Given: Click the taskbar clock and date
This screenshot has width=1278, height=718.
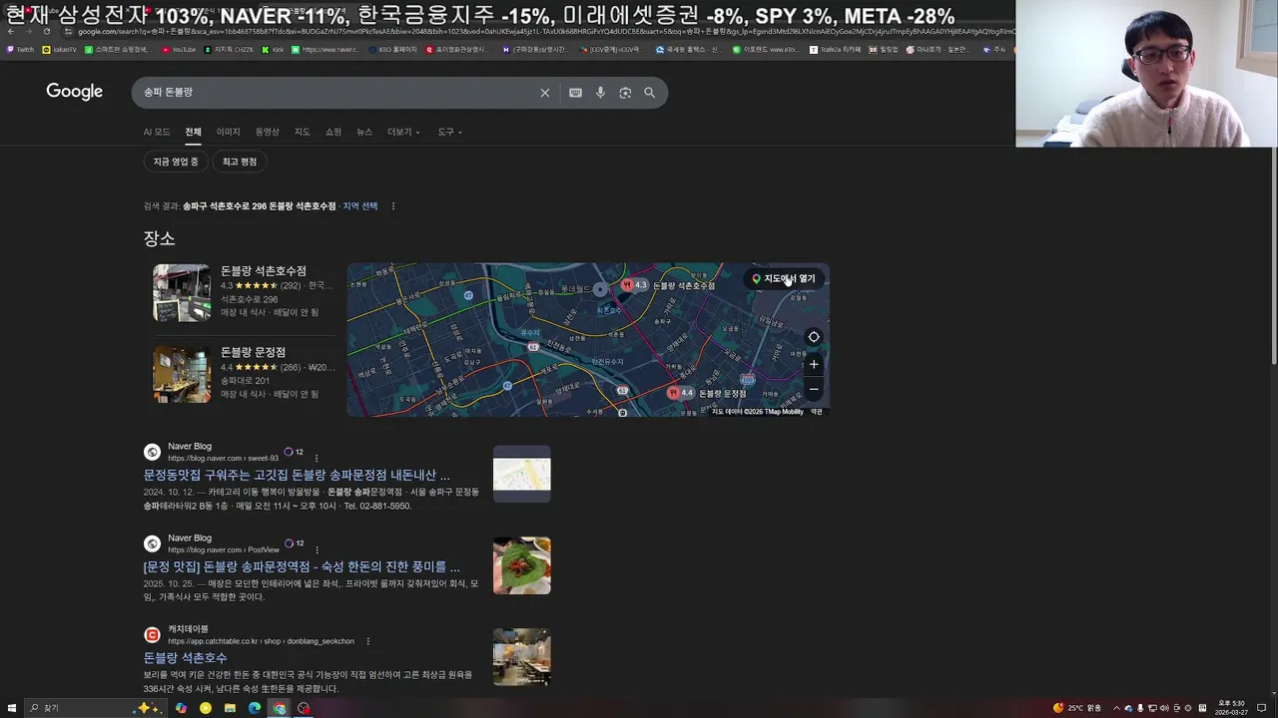Looking at the screenshot, I should click(x=1231, y=708).
